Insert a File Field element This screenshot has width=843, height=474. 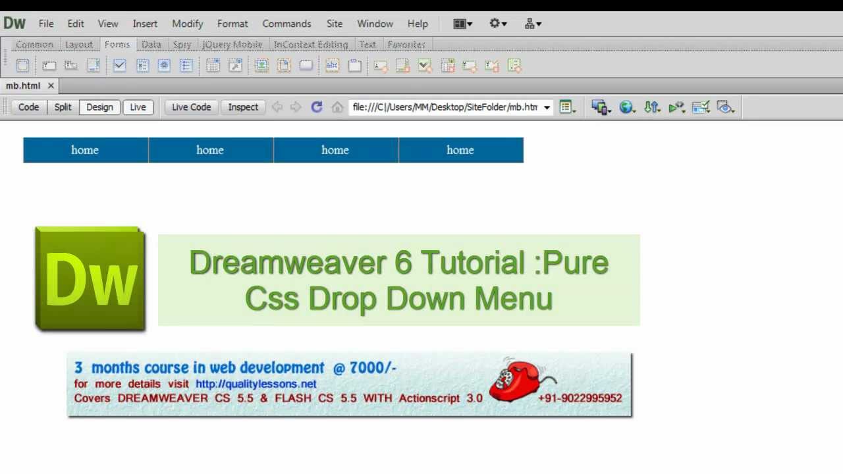pos(284,65)
